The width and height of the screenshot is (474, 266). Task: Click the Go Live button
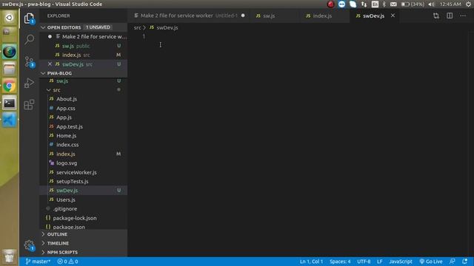pos(431,262)
